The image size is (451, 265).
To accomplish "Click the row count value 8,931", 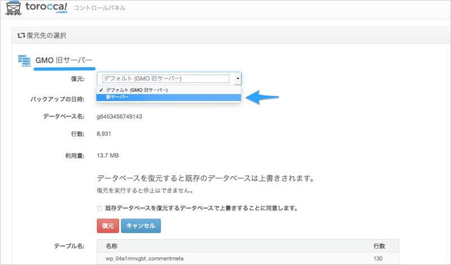I will pos(104,134).
